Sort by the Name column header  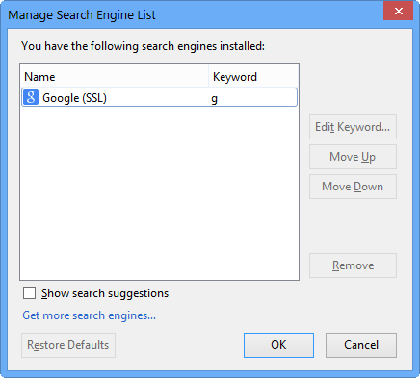coord(115,77)
